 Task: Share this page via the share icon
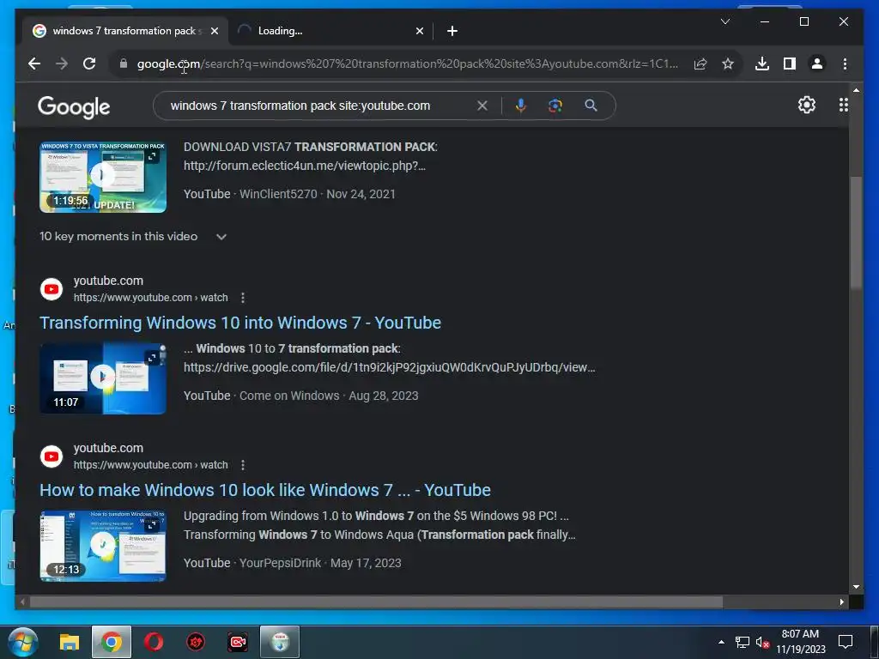pyautogui.click(x=700, y=63)
